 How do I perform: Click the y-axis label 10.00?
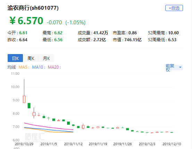[x=15, y=87]
